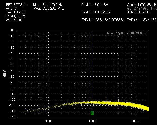Screen dimensions: 157x126
Task: Click the second harmonic spike near 2 kHz
Action: (x=105, y=99)
